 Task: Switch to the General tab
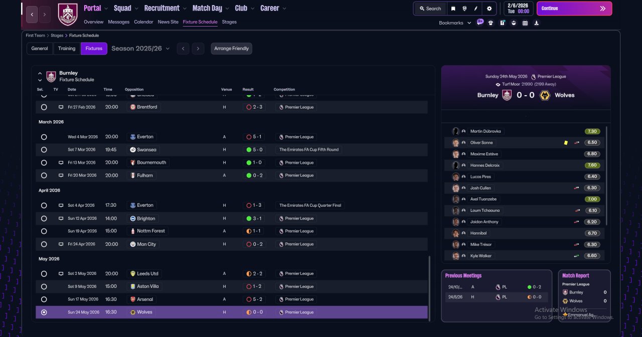[40, 49]
